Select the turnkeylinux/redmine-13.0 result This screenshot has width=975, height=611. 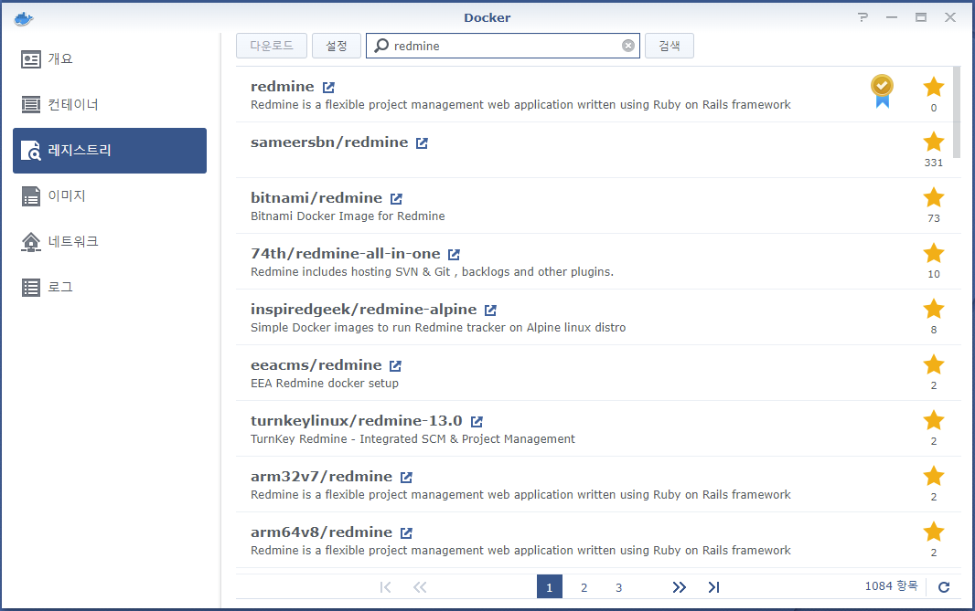coord(594,429)
